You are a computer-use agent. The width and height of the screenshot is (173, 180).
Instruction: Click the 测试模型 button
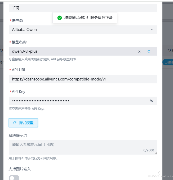pos(23,123)
